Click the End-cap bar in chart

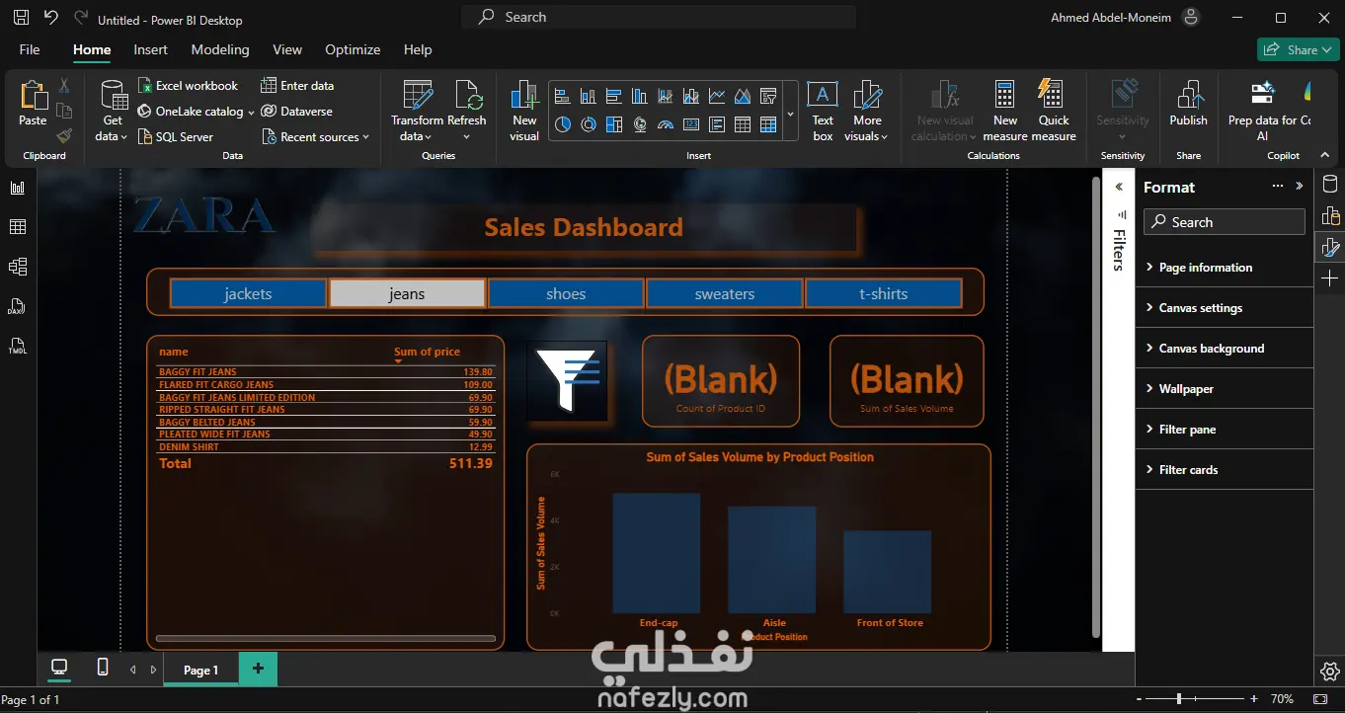click(657, 553)
